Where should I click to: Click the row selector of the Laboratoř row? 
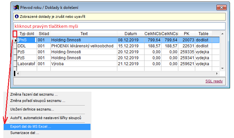[15, 64]
